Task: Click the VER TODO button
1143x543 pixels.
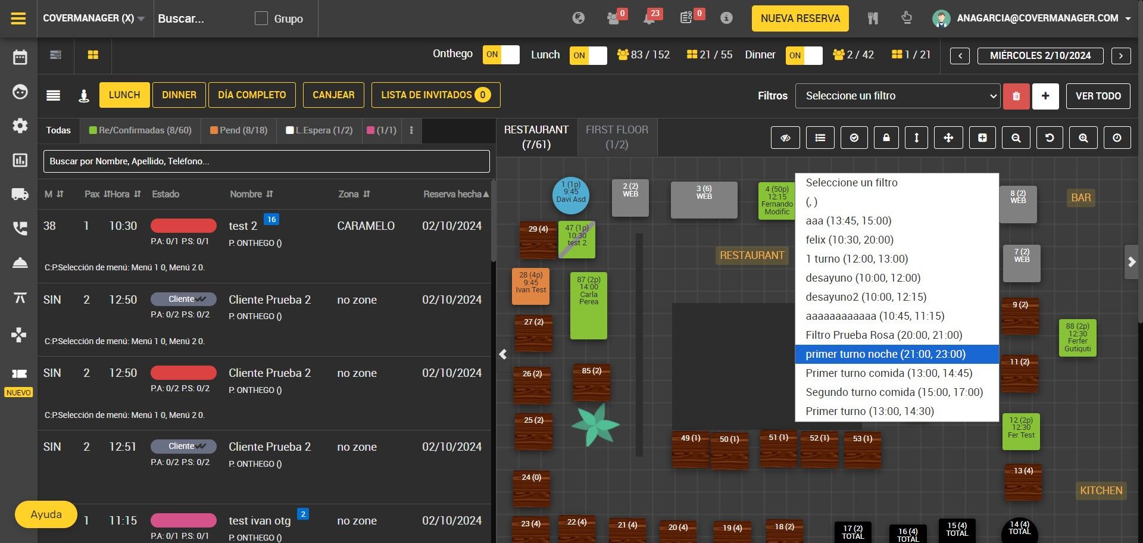Action: point(1098,96)
